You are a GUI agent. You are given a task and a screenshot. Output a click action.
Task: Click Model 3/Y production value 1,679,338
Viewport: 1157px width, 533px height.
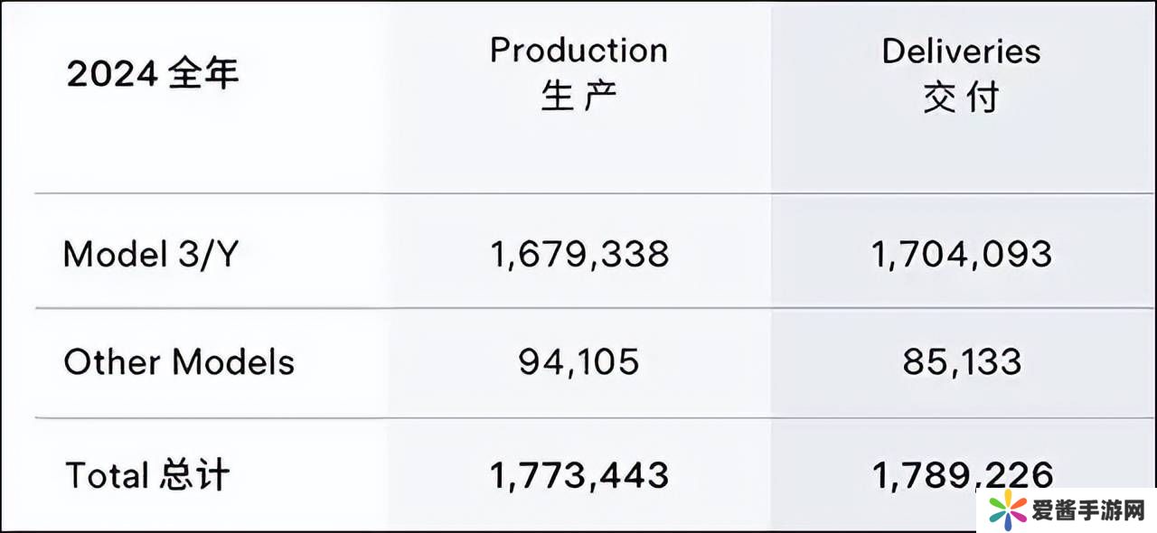pyautogui.click(x=579, y=255)
